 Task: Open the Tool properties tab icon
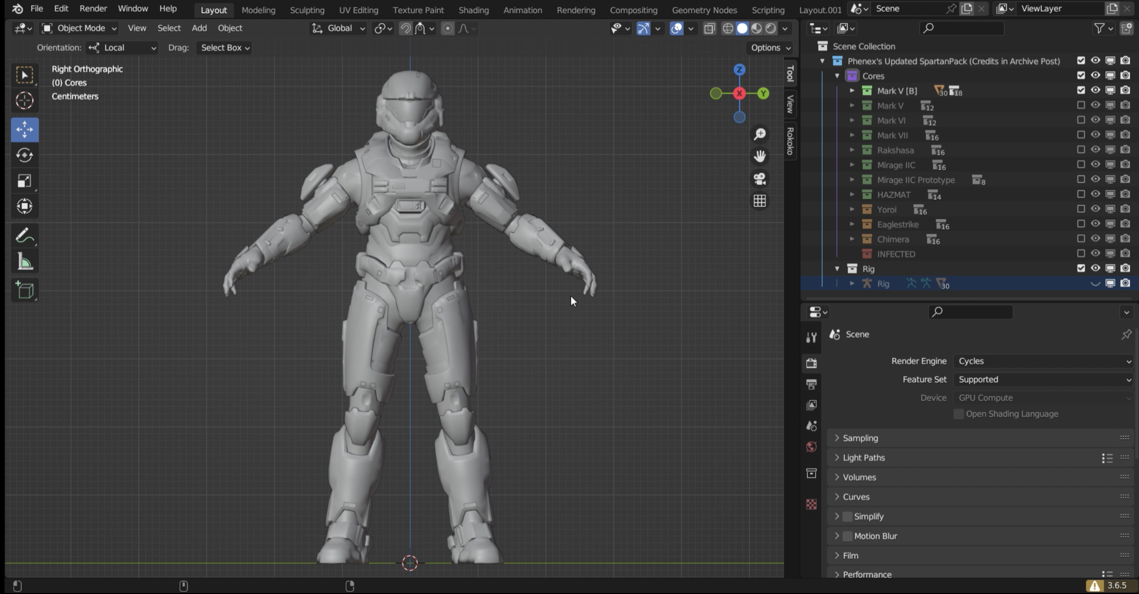click(811, 338)
